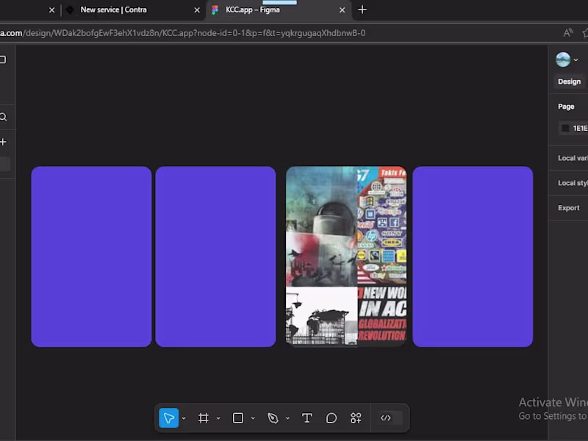Click the user avatar icon
588x441 pixels.
click(x=563, y=60)
